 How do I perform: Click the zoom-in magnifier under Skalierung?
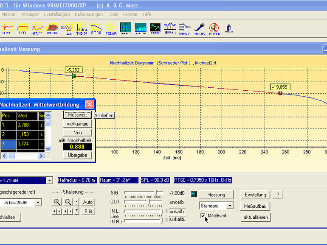(x=57, y=202)
